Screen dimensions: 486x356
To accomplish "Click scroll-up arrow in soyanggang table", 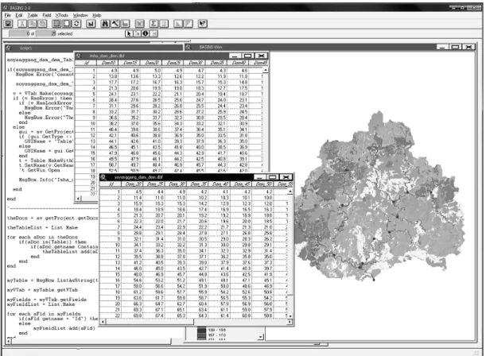I will [290, 192].
